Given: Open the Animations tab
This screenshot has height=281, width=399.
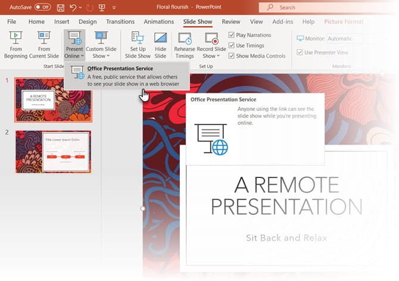Looking at the screenshot, I should [x=159, y=21].
